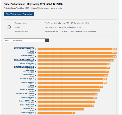This screenshot has height=115, width=122.
Task: Click the X next to Geforce RTX 4060 Ti 16GB
Action: pyautogui.click(x=36, y=94)
